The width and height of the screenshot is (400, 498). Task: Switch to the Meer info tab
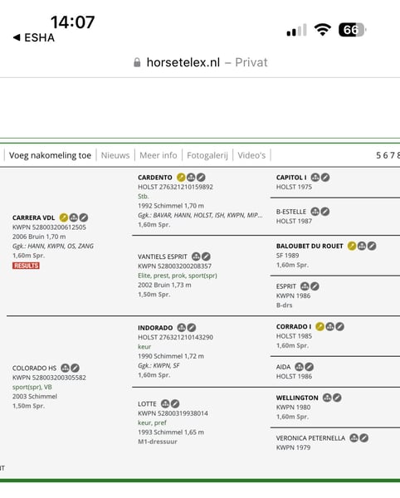(x=159, y=155)
